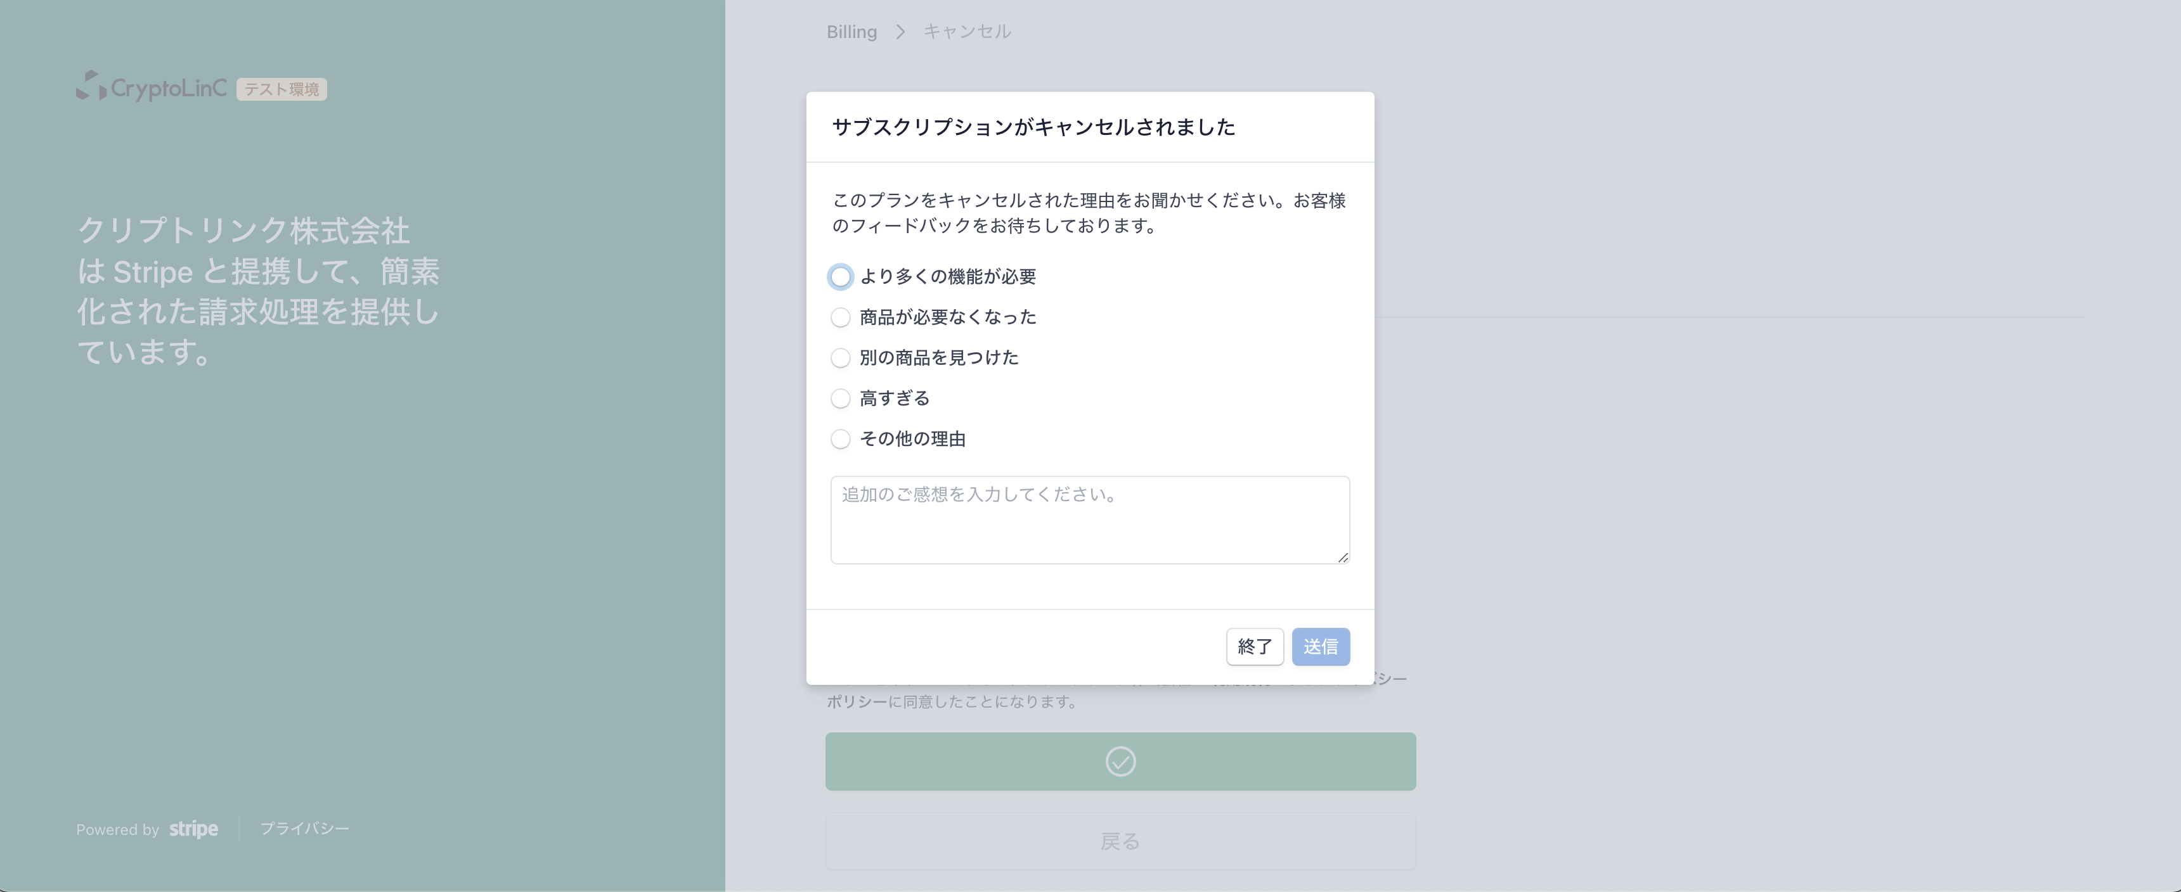Click the クリプトリンク株式会社 description heading

[258, 291]
